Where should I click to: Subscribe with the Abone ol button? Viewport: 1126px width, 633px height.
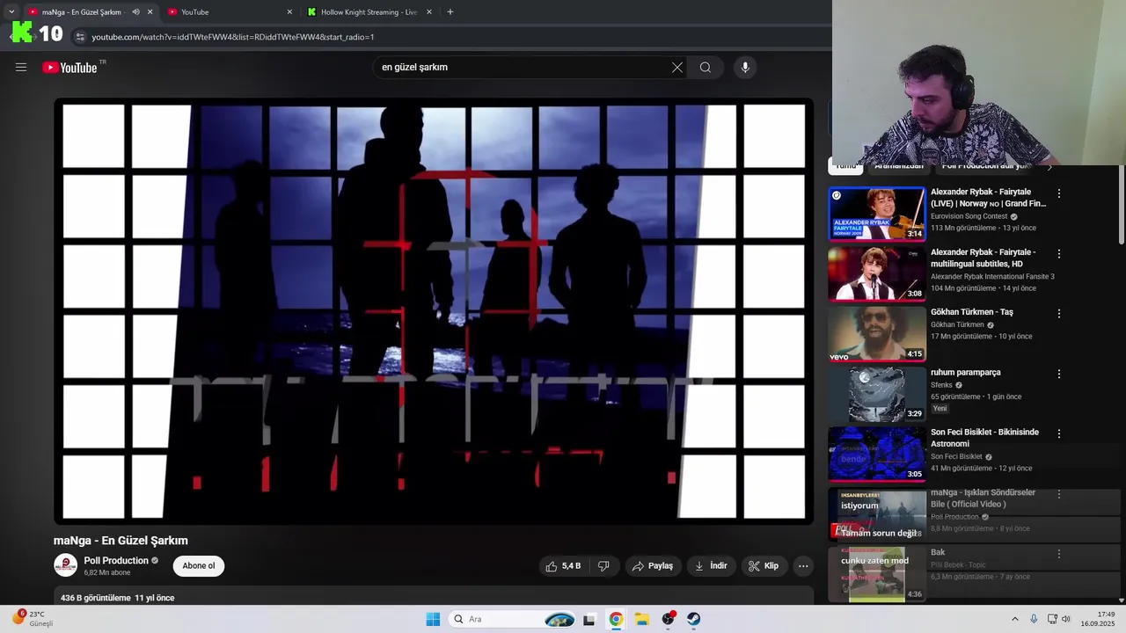click(x=199, y=566)
